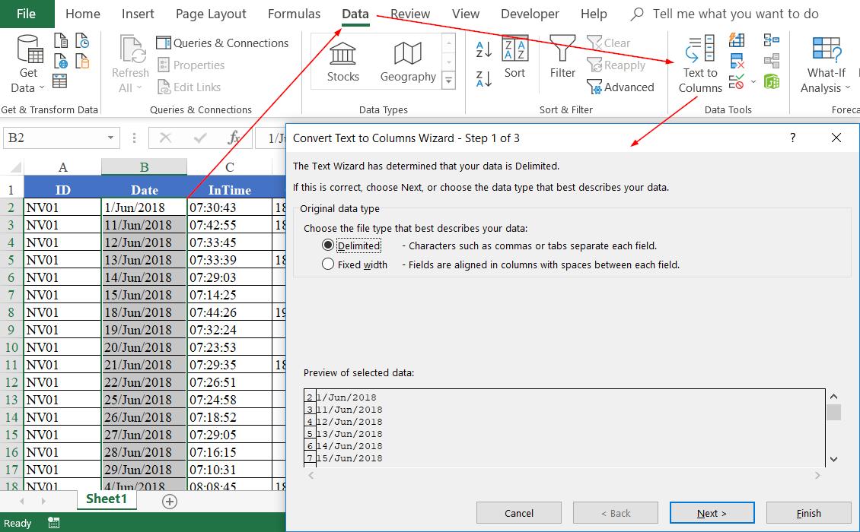
Task: Click the Existing Connections icon
Action: click(82, 61)
